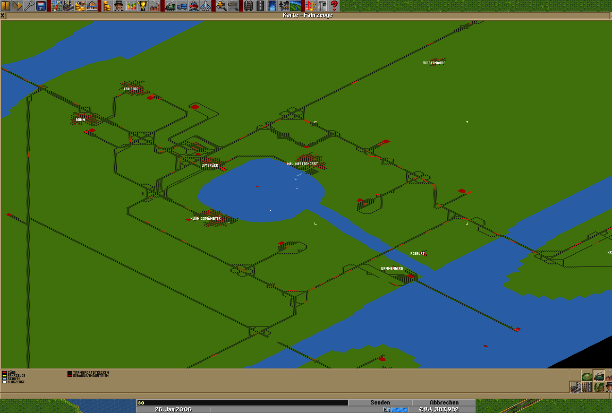Click the Limbrück town label
612x413 pixels.
210,165
